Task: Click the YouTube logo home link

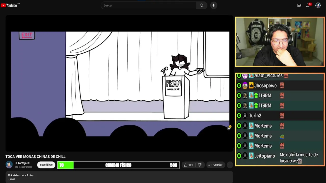Action: click(9, 5)
